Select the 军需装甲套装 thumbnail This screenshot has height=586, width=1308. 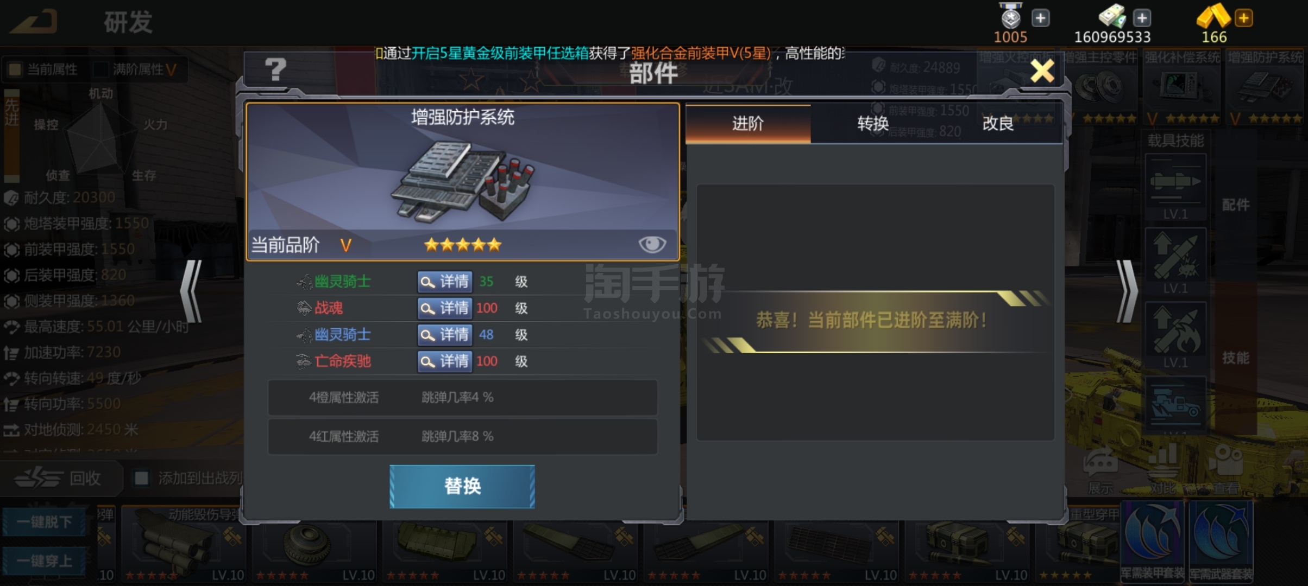1153,542
